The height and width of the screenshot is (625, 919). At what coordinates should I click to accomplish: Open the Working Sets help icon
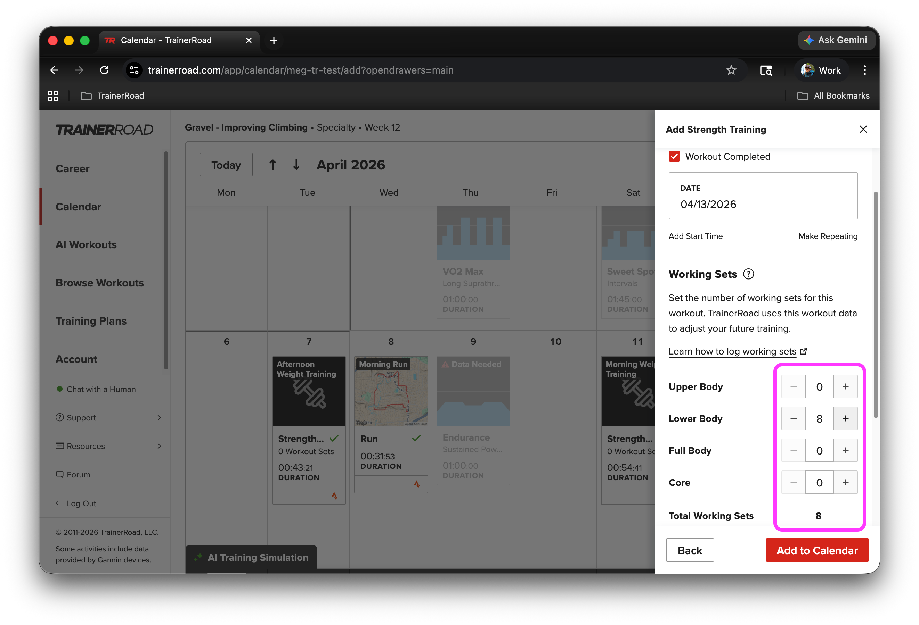click(749, 274)
